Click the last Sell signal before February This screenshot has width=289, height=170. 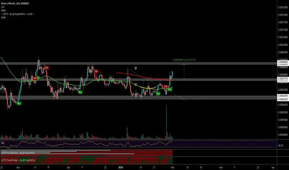coord(166,86)
